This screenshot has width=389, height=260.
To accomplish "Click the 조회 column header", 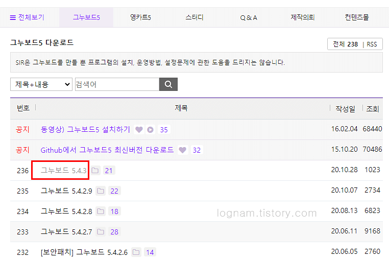I will (373, 108).
